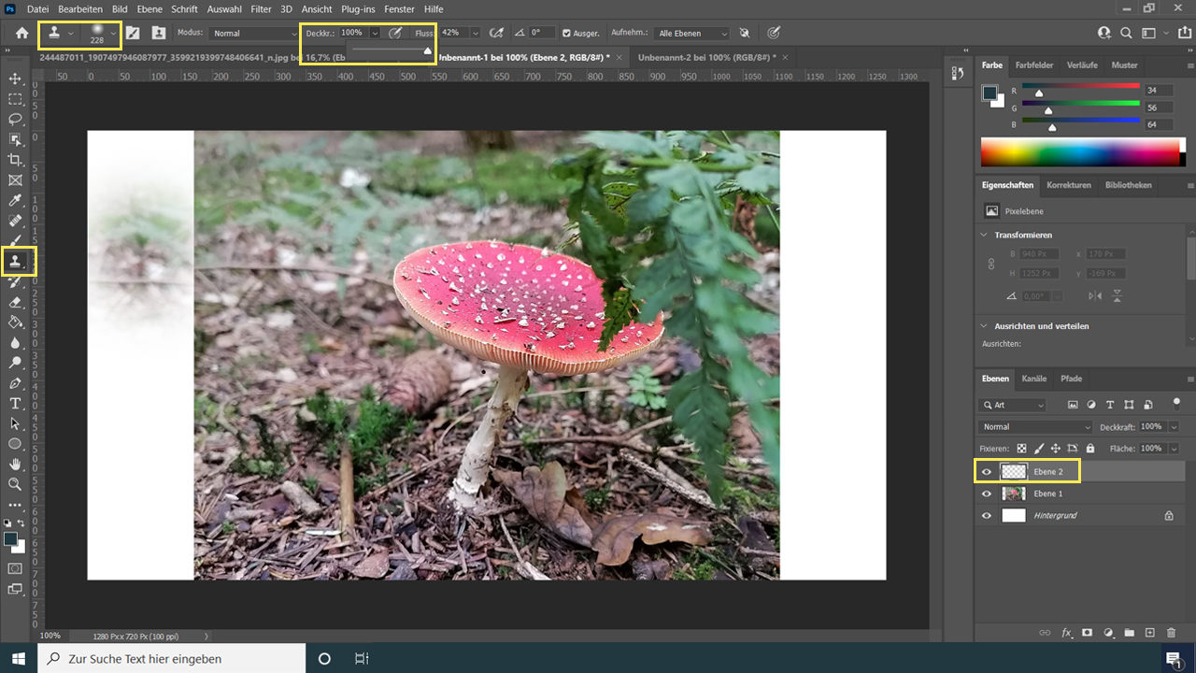This screenshot has width=1196, height=673.
Task: Toggle visibility of the Hintergrund layer
Action: 987,515
